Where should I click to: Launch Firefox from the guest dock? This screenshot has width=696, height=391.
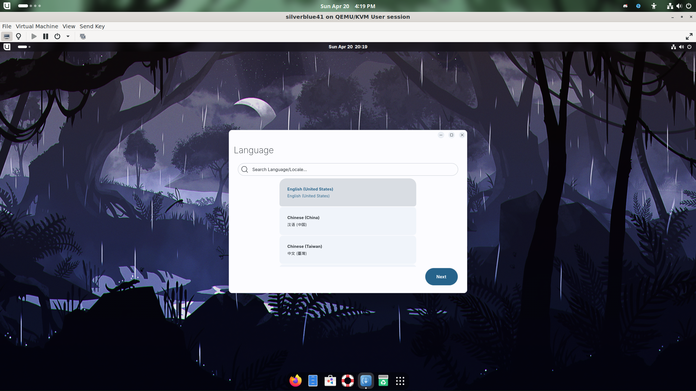pyautogui.click(x=296, y=381)
